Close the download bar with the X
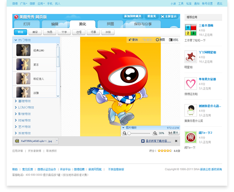234x192 pixels. (x=176, y=141)
